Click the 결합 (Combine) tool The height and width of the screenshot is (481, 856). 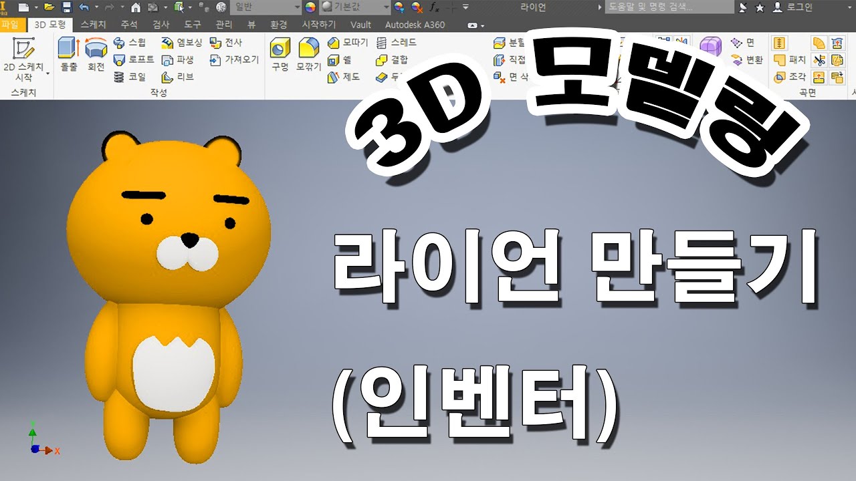[391, 59]
